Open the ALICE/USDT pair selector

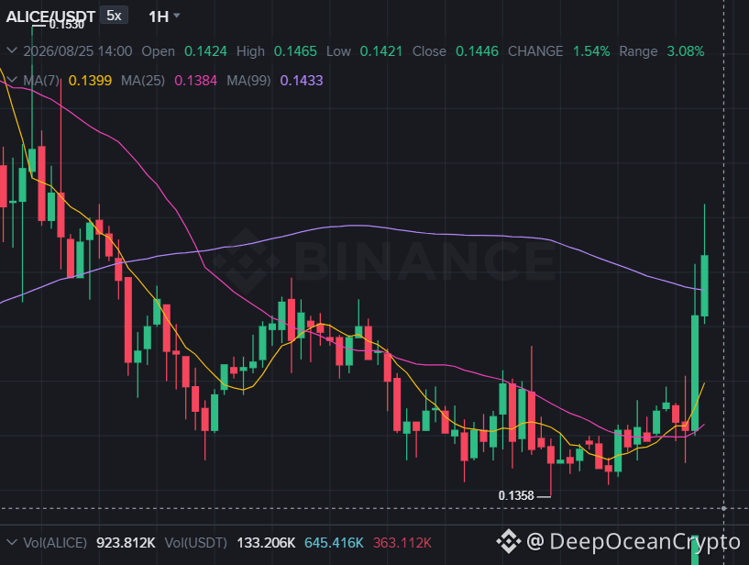(x=50, y=17)
